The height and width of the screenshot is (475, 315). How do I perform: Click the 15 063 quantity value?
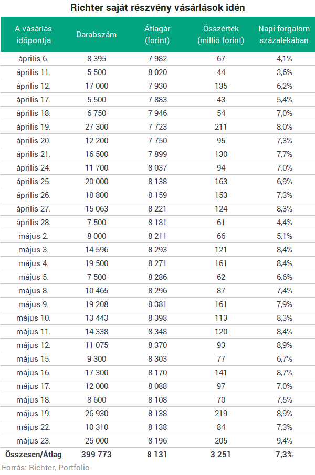[96, 209]
